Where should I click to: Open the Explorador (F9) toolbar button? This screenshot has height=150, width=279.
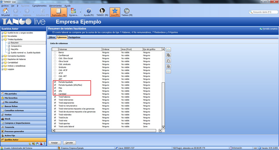click(59, 12)
